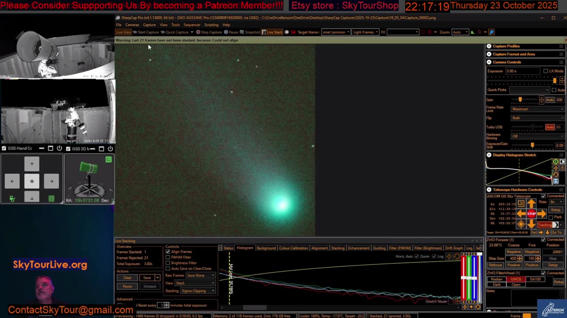The width and height of the screenshot is (567, 318).
Task: Adjust the Exposure/Gain Shift slider
Action: pyautogui.click(x=532, y=145)
